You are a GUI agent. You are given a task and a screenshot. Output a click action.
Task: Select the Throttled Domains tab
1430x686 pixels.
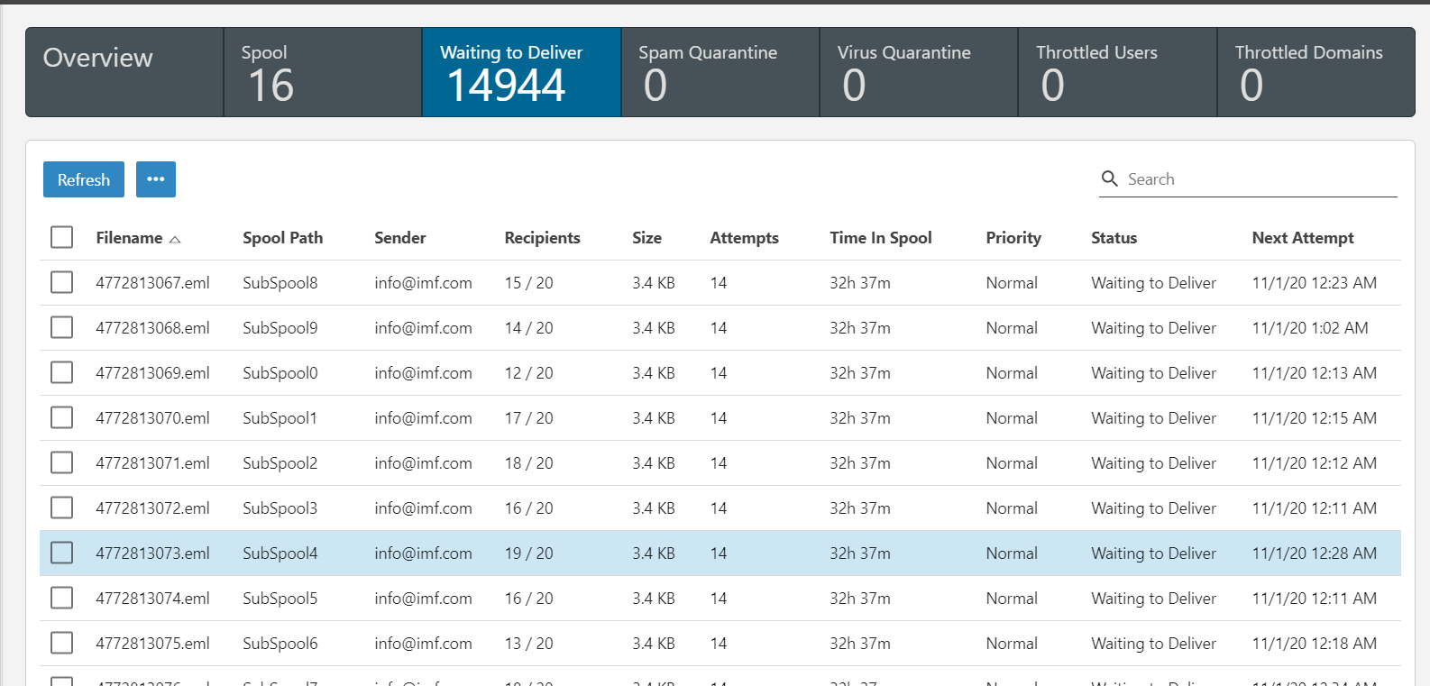coord(1315,72)
